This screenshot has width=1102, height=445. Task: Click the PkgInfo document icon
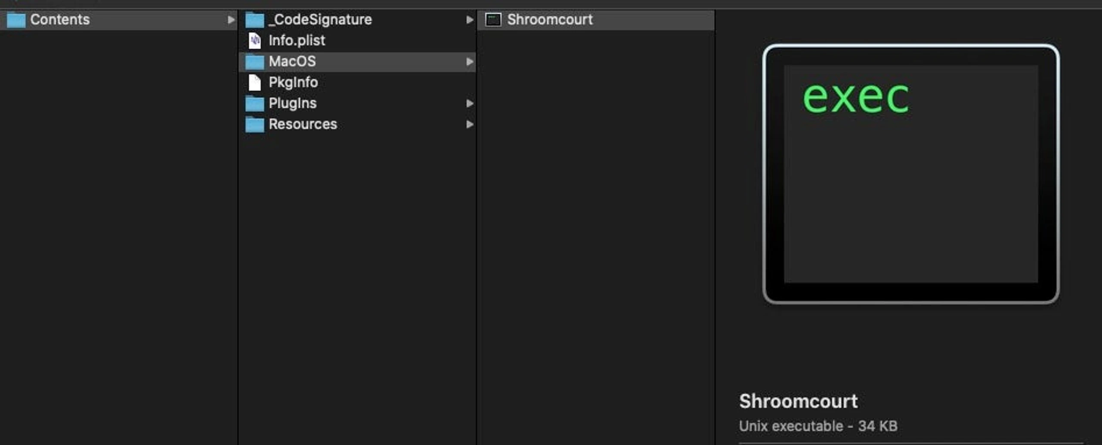coord(254,82)
